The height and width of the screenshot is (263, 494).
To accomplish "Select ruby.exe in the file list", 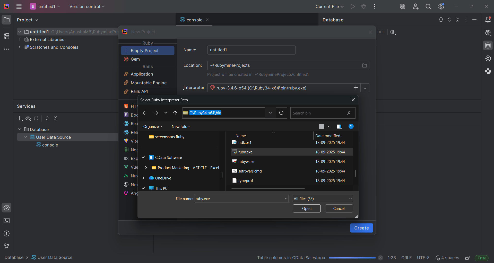I will click(245, 152).
